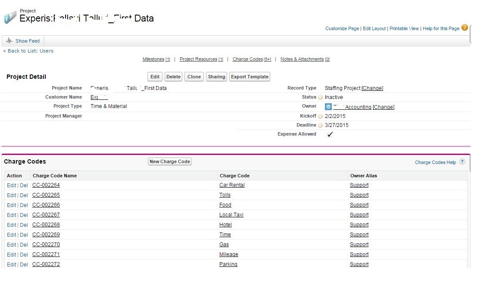Click the Status field help icon
Image resolution: width=493 pixels, height=297 pixels.
pyautogui.click(x=320, y=98)
